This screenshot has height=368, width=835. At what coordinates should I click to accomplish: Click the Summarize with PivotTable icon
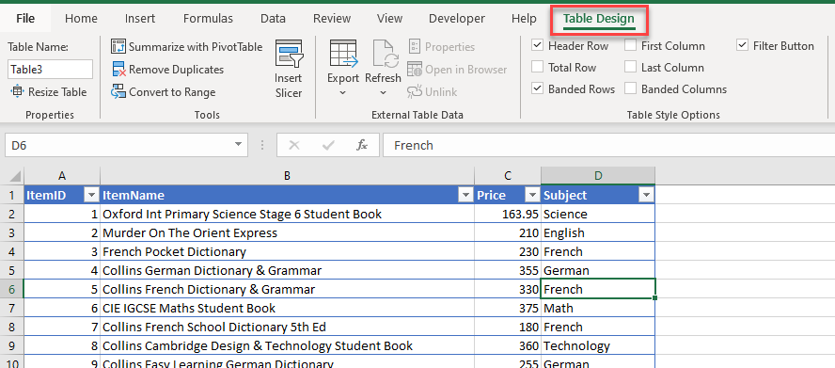pos(118,47)
